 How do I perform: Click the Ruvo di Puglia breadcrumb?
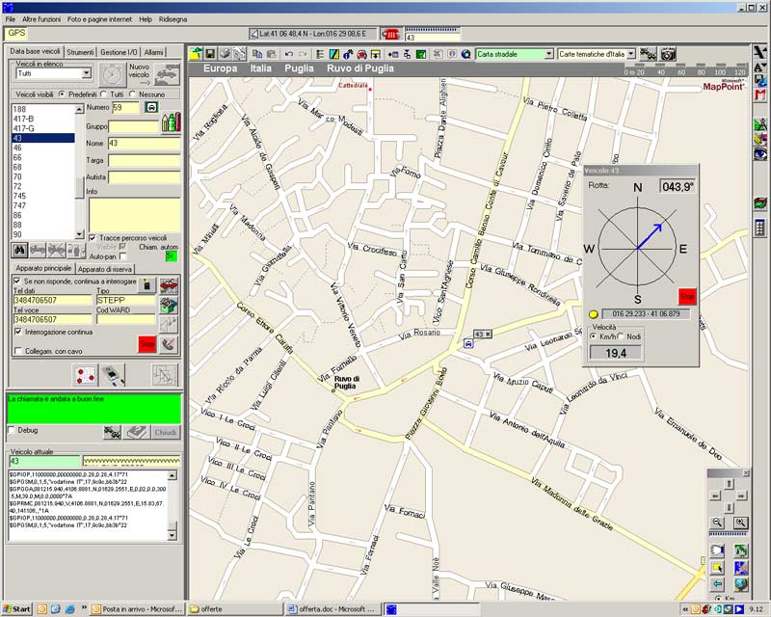tap(360, 68)
